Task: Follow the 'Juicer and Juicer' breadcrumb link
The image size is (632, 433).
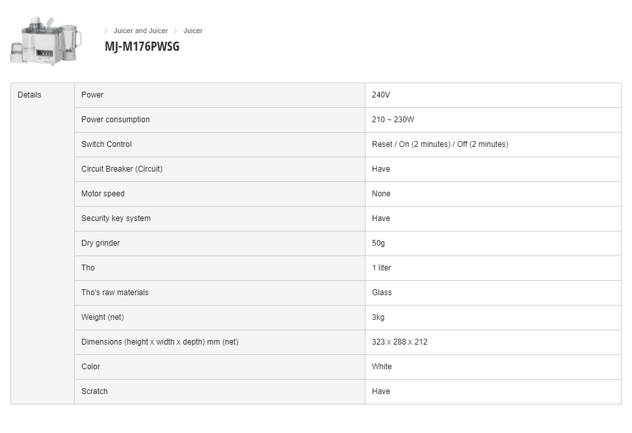Action: pos(140,31)
